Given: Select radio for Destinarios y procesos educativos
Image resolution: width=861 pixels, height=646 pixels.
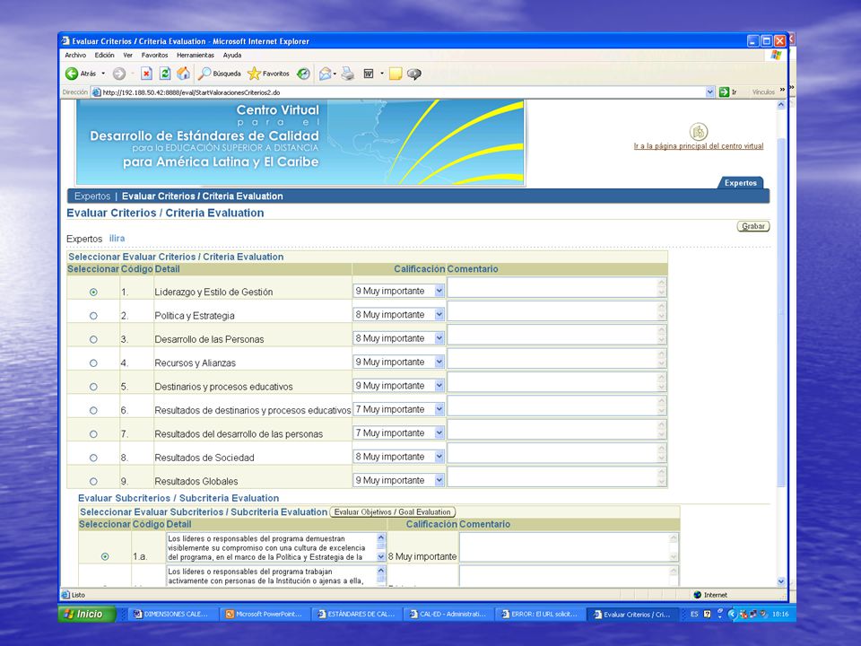Looking at the screenshot, I should click(93, 387).
